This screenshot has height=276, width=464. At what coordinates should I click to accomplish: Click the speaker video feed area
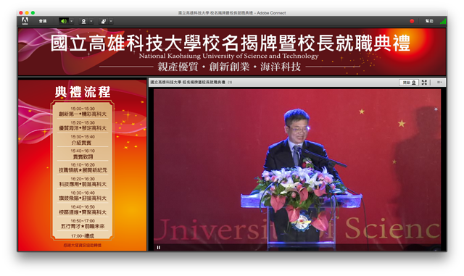(x=297, y=170)
